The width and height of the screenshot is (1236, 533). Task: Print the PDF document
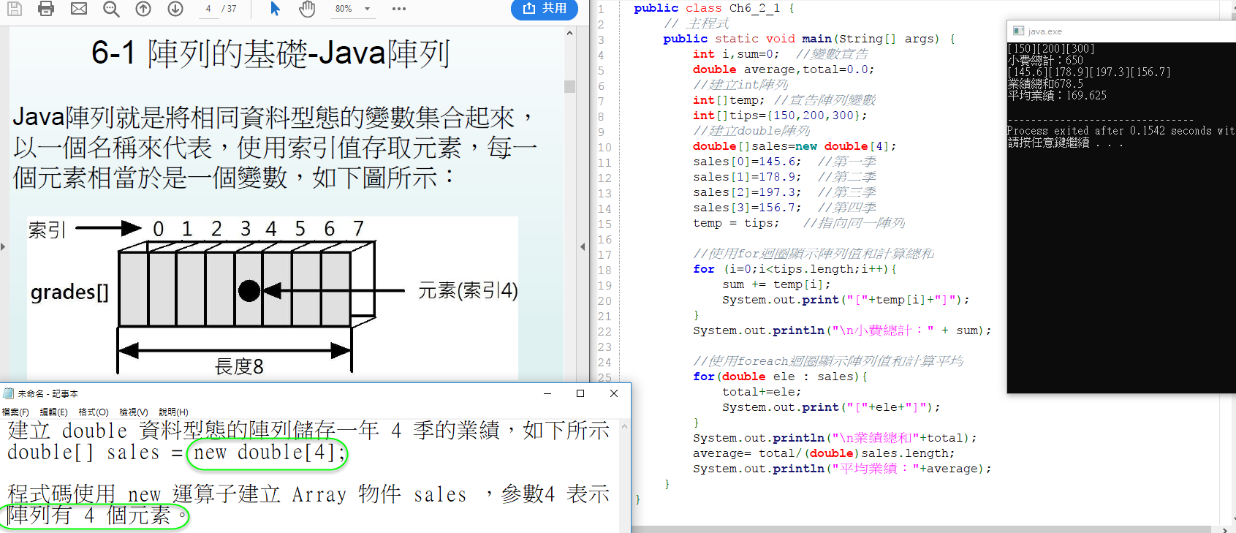coord(46,9)
